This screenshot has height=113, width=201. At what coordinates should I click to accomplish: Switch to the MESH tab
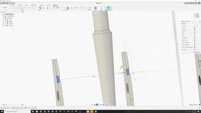tap(26, 5)
